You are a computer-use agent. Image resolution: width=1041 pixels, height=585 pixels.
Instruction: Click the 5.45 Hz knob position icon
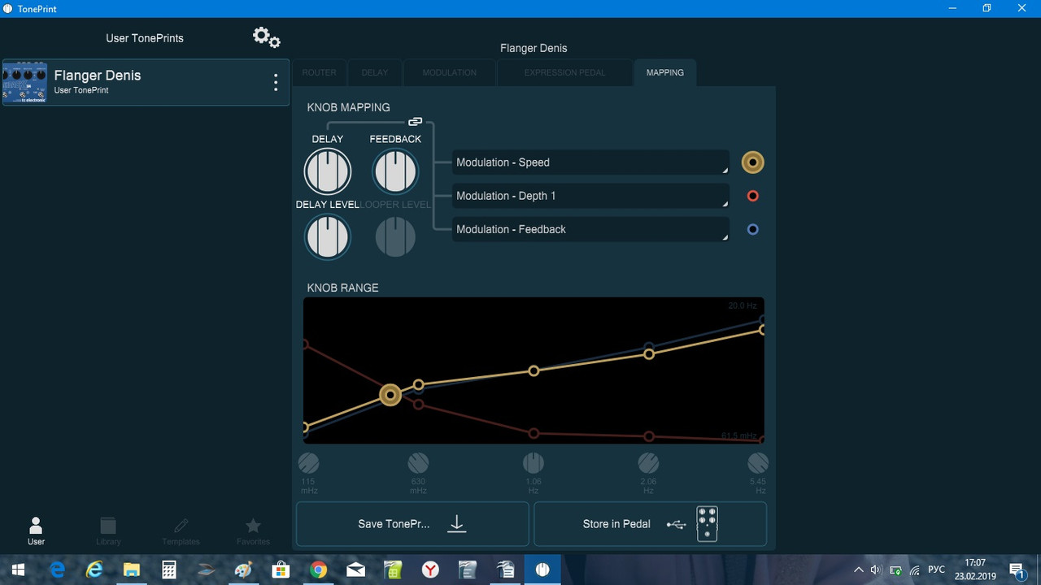(x=758, y=463)
